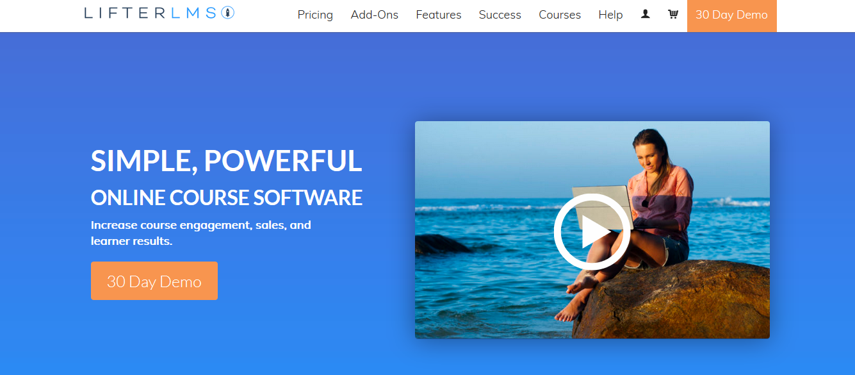This screenshot has width=855, height=375.
Task: Play the hero video
Action: pyautogui.click(x=592, y=232)
